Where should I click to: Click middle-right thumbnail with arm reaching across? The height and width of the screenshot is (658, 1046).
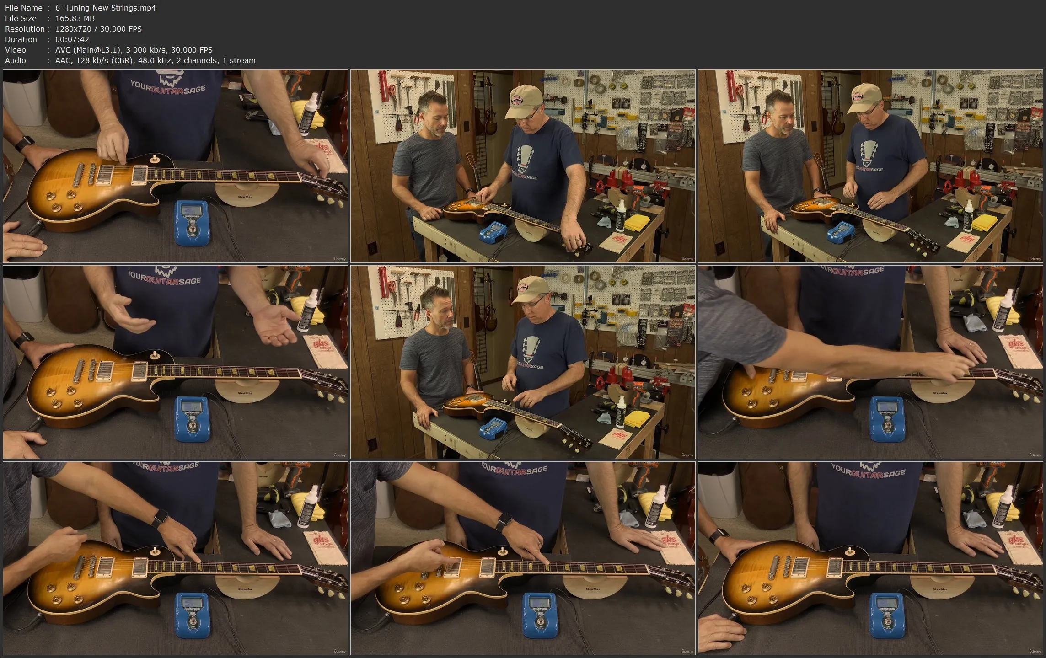coord(870,362)
